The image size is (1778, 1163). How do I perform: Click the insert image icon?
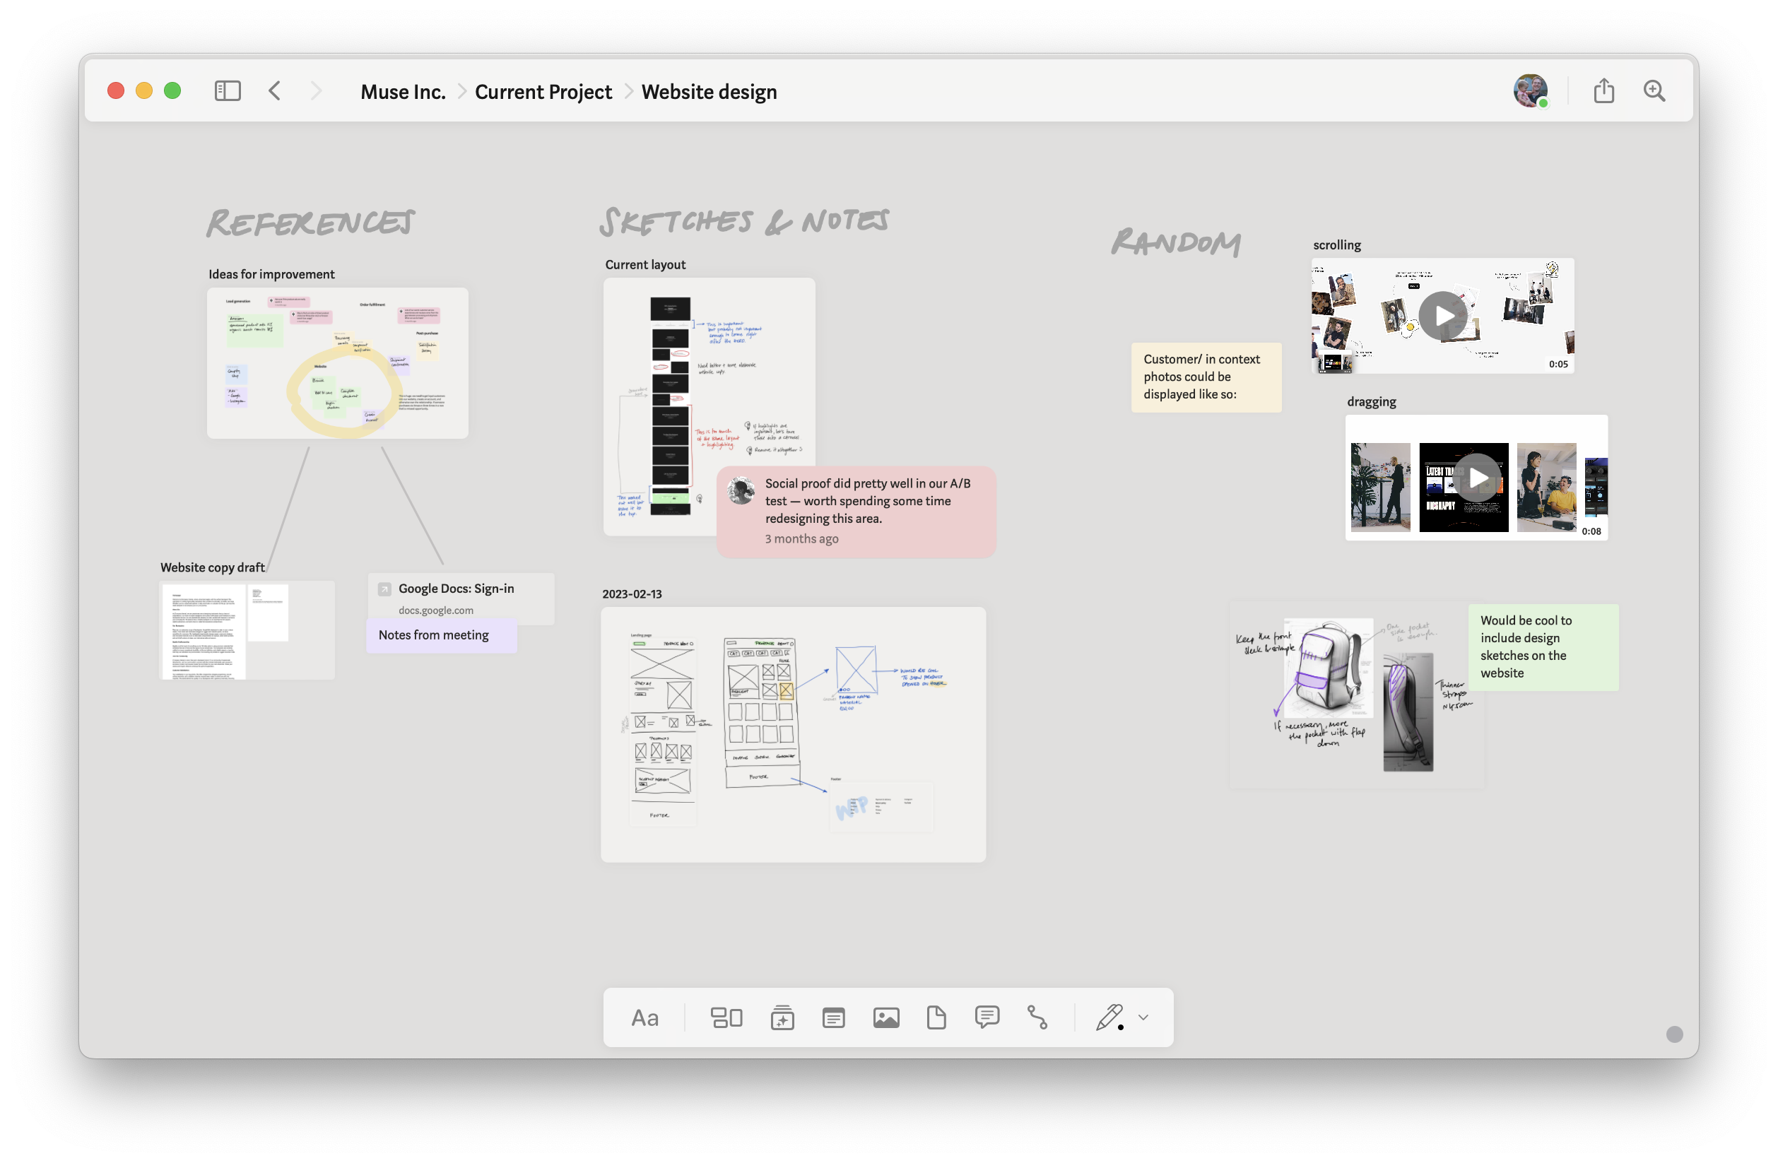click(886, 1017)
